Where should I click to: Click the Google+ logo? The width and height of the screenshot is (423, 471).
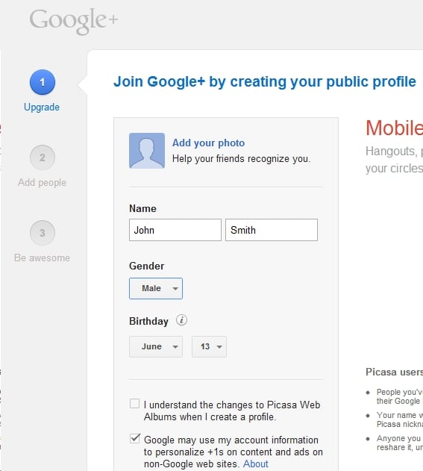[x=74, y=21]
